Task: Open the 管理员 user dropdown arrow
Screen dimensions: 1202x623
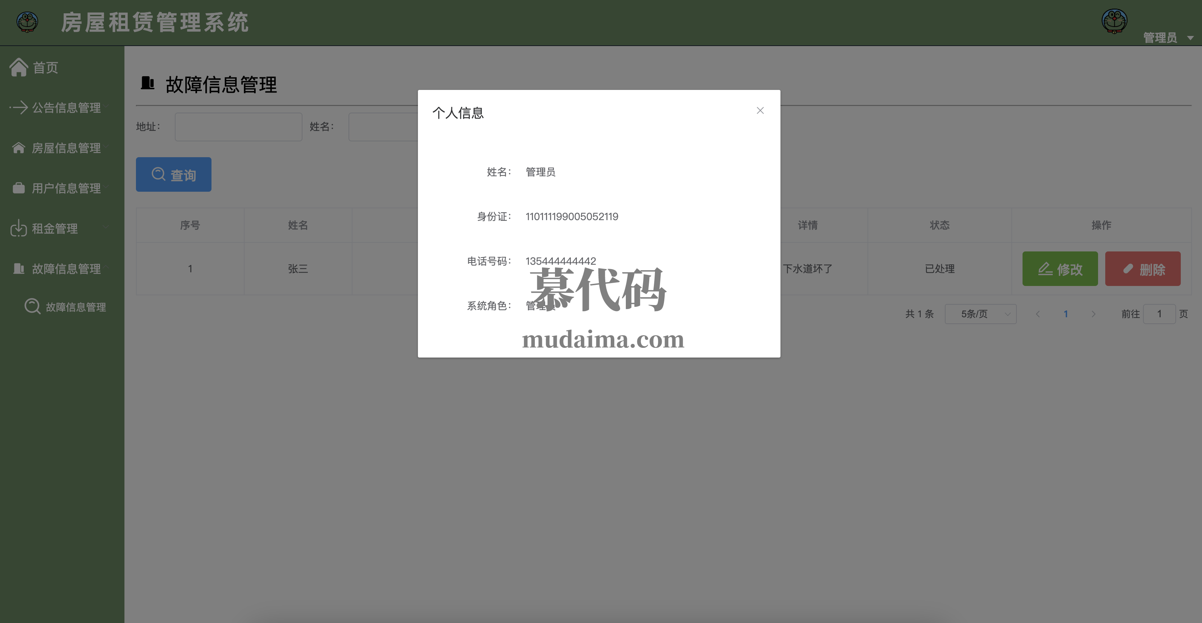Action: tap(1190, 38)
